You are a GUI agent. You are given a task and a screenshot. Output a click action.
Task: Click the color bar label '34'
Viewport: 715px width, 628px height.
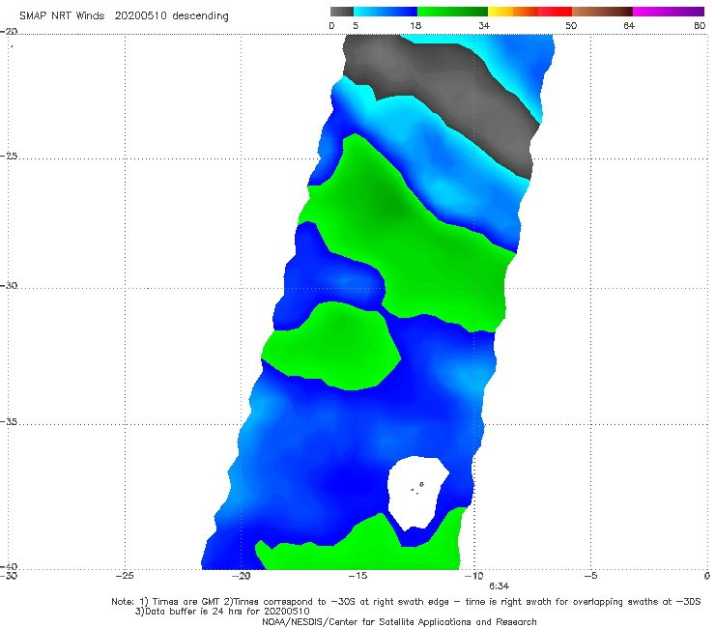pyautogui.click(x=484, y=26)
